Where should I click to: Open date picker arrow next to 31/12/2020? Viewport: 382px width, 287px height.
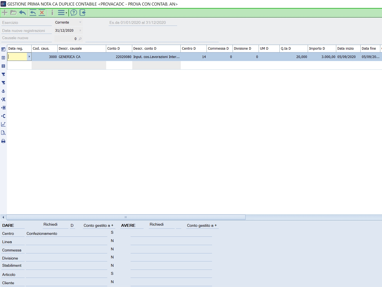[80, 31]
